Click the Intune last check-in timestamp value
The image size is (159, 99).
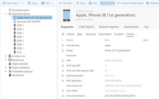(x=120, y=96)
